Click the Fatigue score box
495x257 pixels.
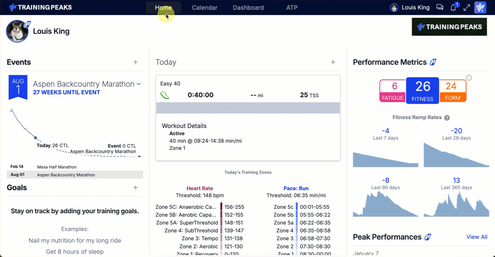[393, 91]
